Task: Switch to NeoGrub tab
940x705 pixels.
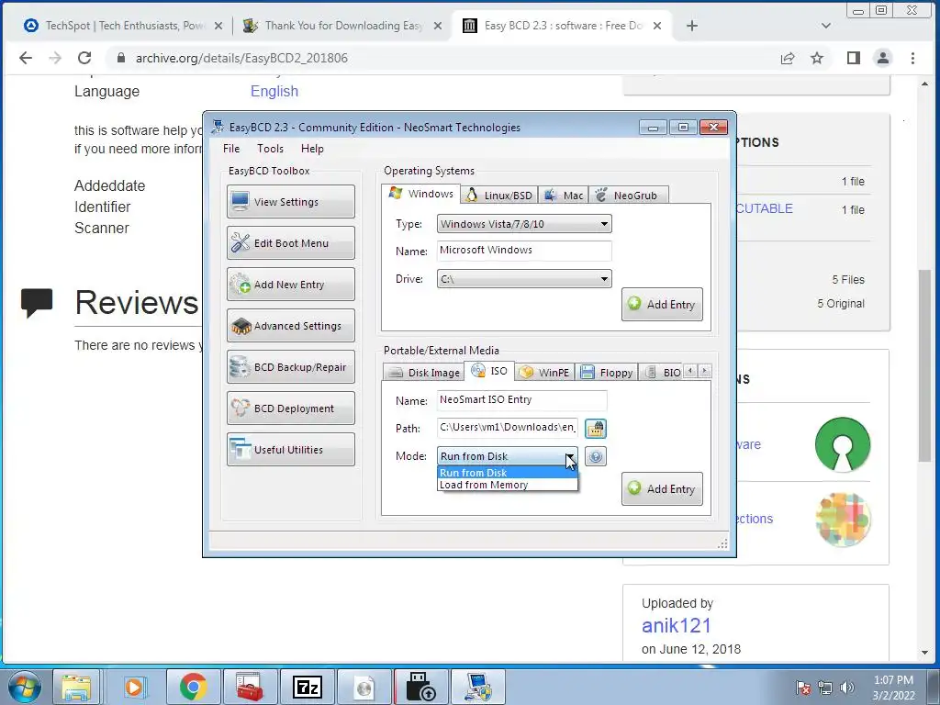Action: click(628, 196)
